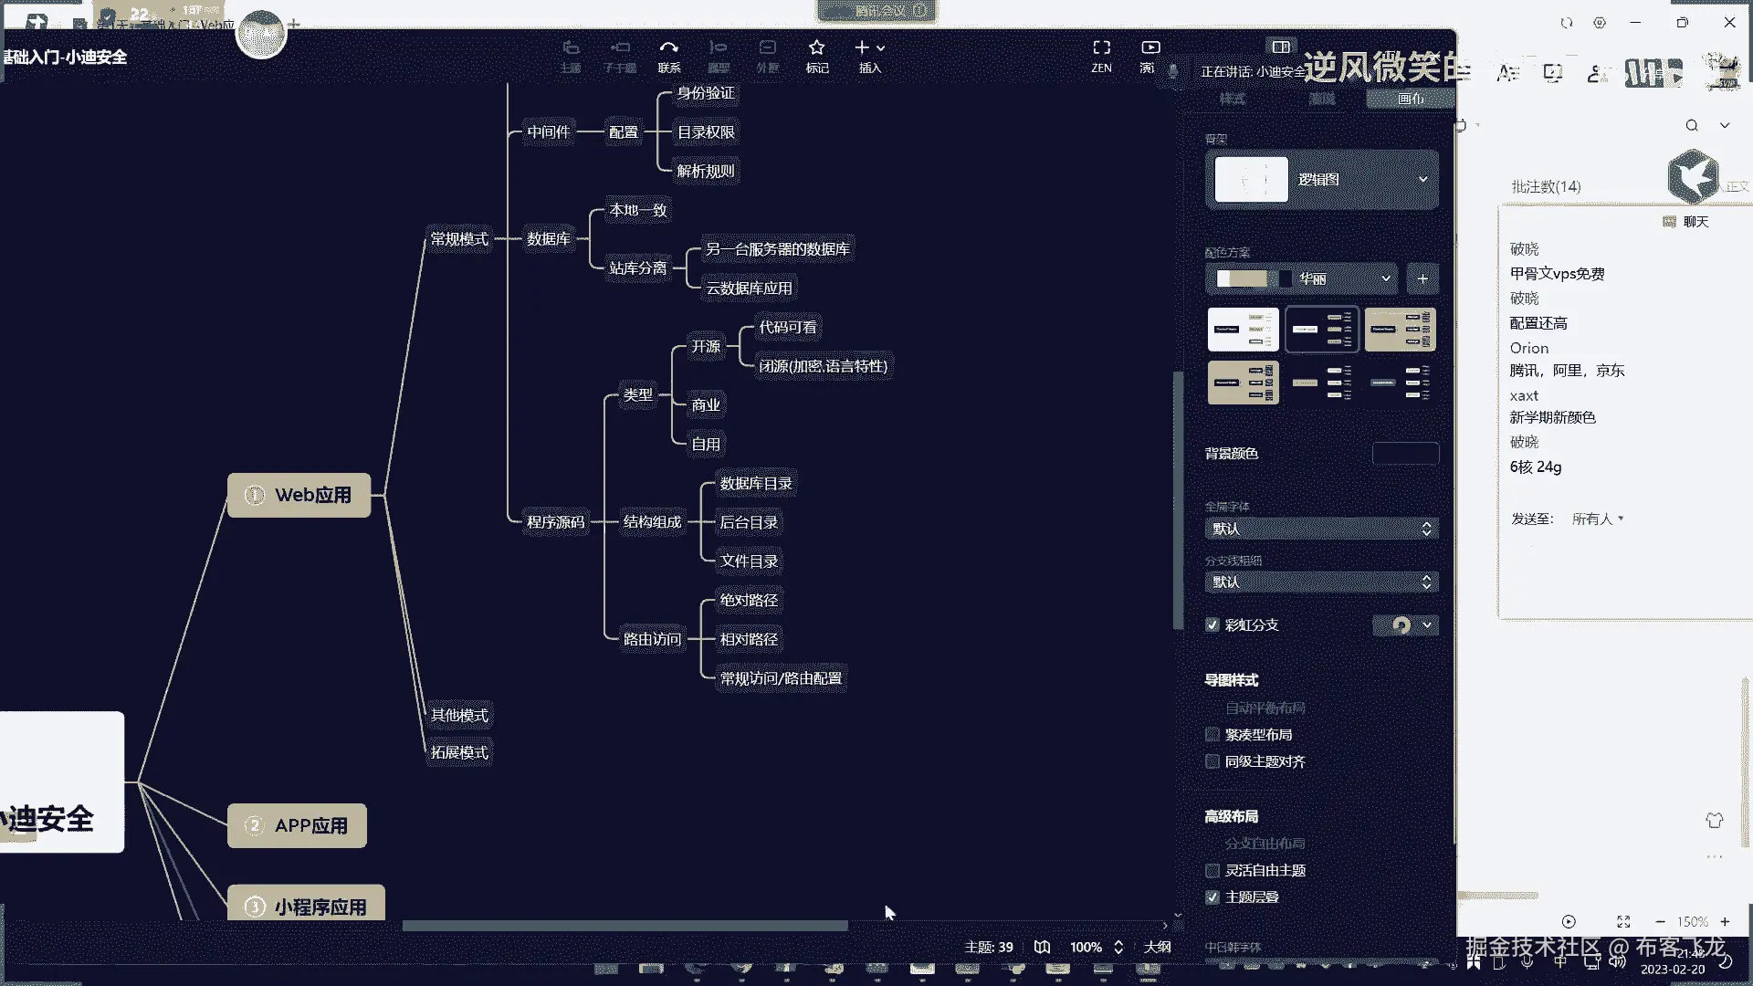Switch to the 画布 tab
The height and width of the screenshot is (986, 1753).
point(1410,99)
